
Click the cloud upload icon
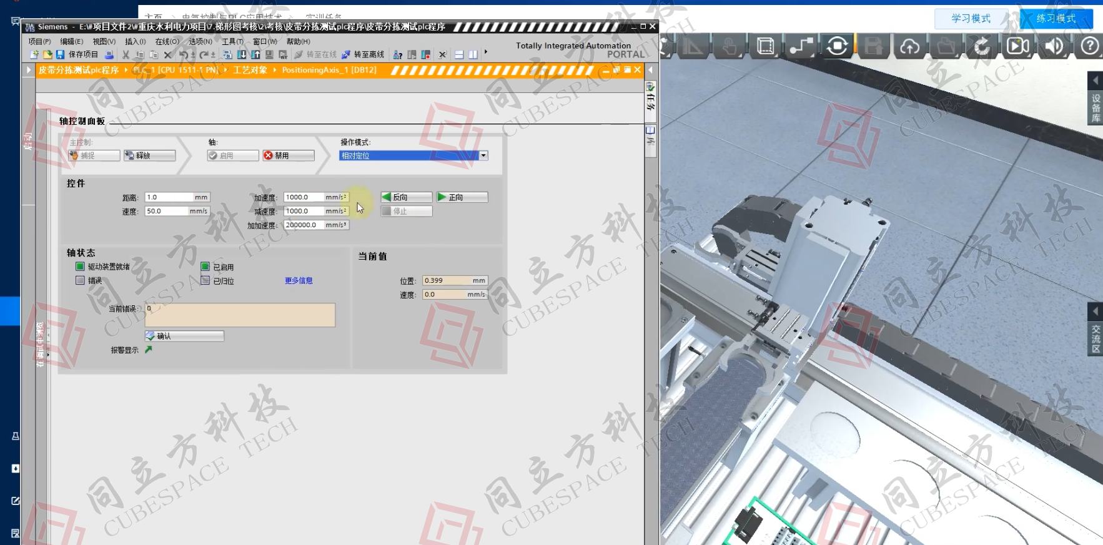909,46
